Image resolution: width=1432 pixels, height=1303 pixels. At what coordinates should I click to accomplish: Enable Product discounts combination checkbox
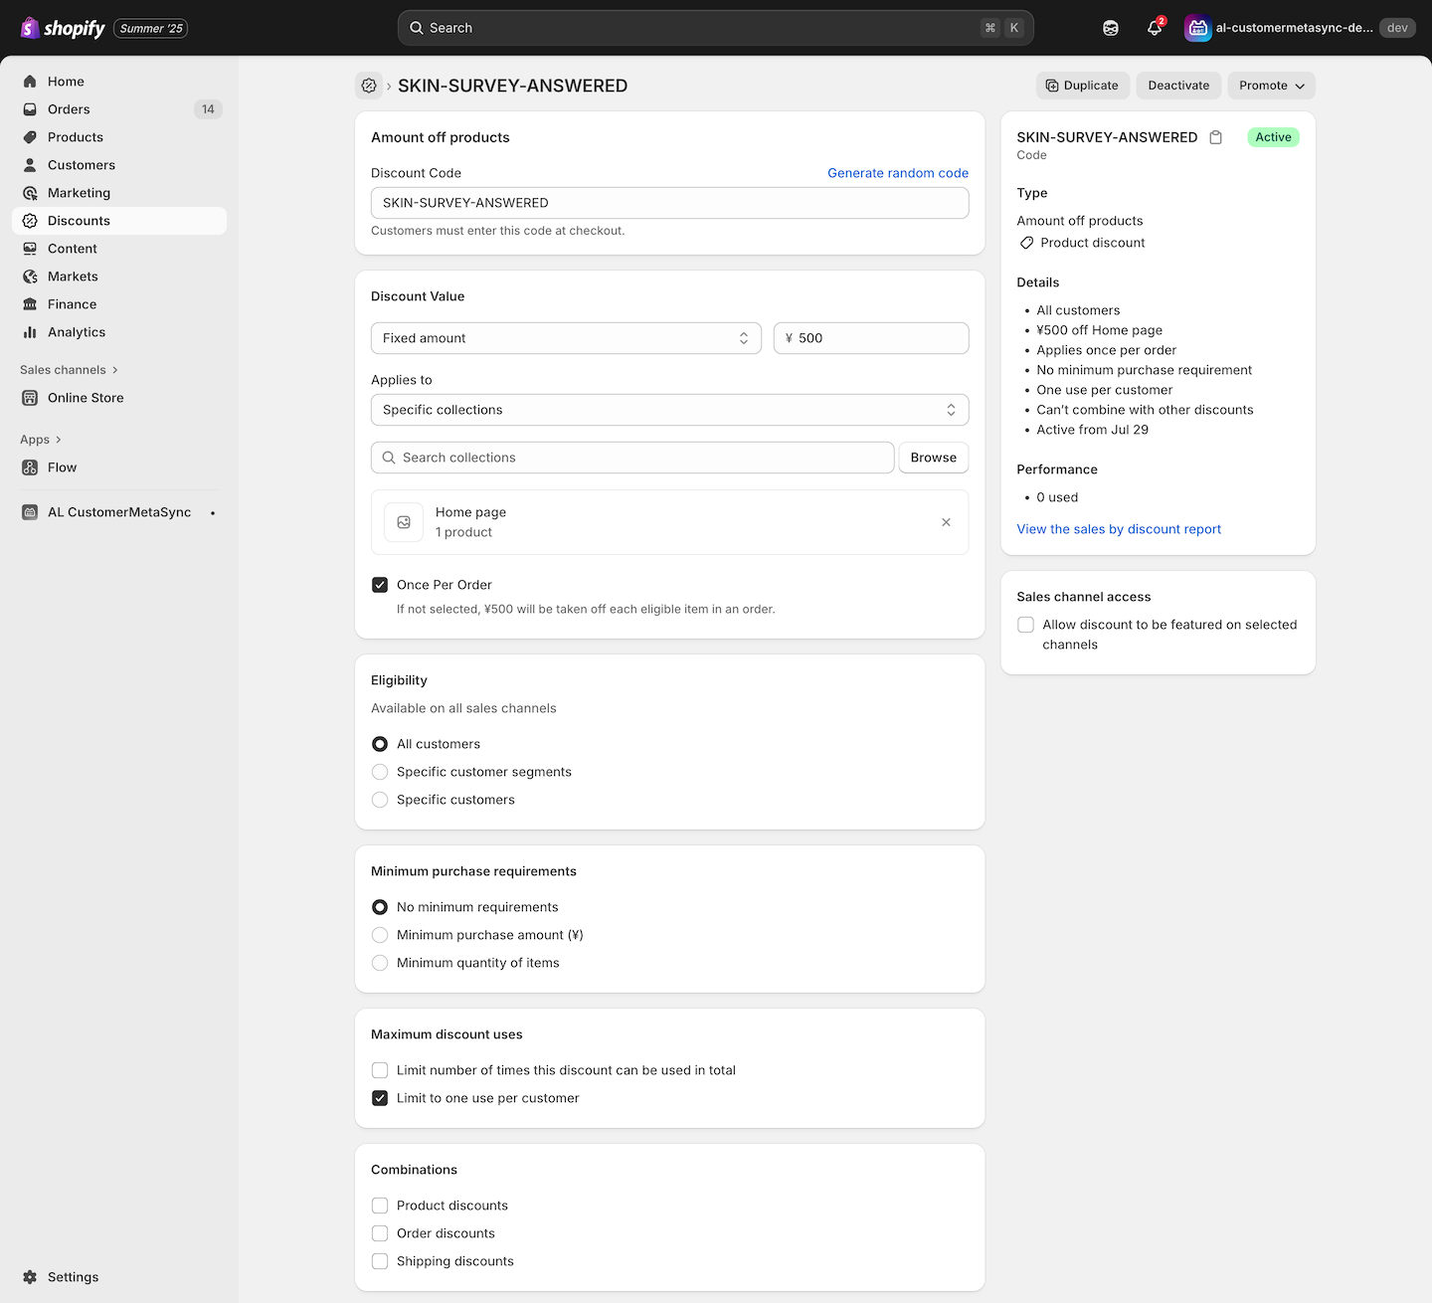380,1206
